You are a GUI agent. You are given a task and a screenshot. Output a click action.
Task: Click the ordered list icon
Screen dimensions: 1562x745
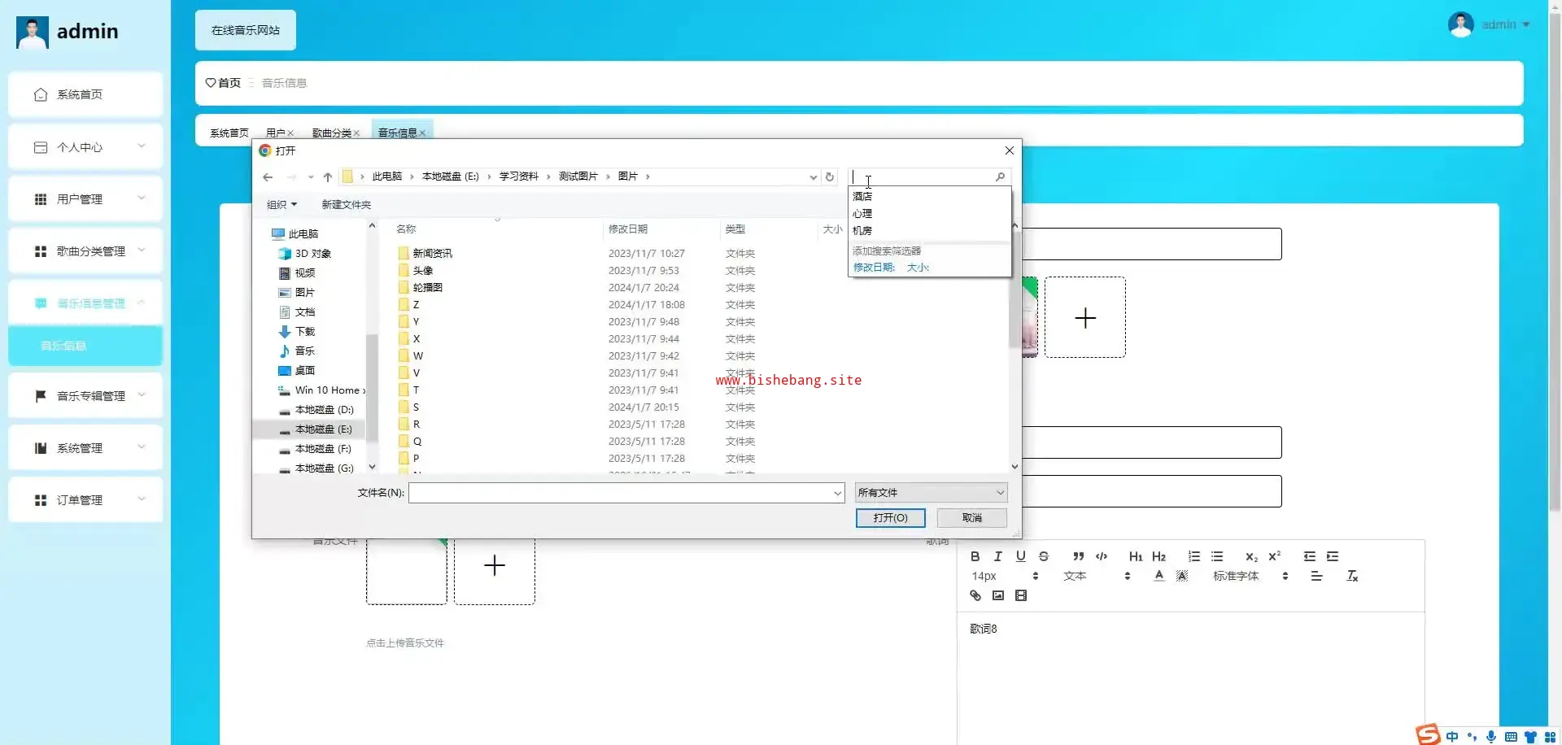pos(1193,556)
